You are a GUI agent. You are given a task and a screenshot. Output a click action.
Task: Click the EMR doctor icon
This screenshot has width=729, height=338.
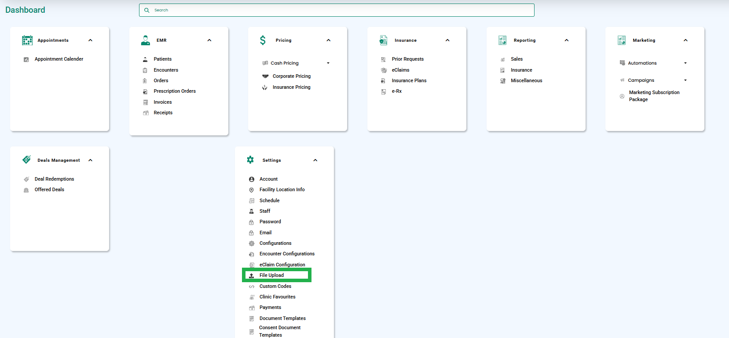click(146, 40)
